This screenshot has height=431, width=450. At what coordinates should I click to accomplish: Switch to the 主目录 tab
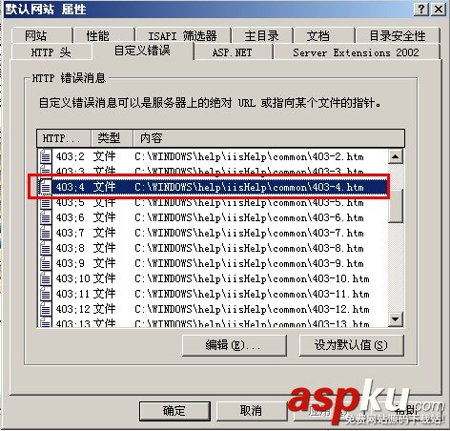(x=262, y=35)
